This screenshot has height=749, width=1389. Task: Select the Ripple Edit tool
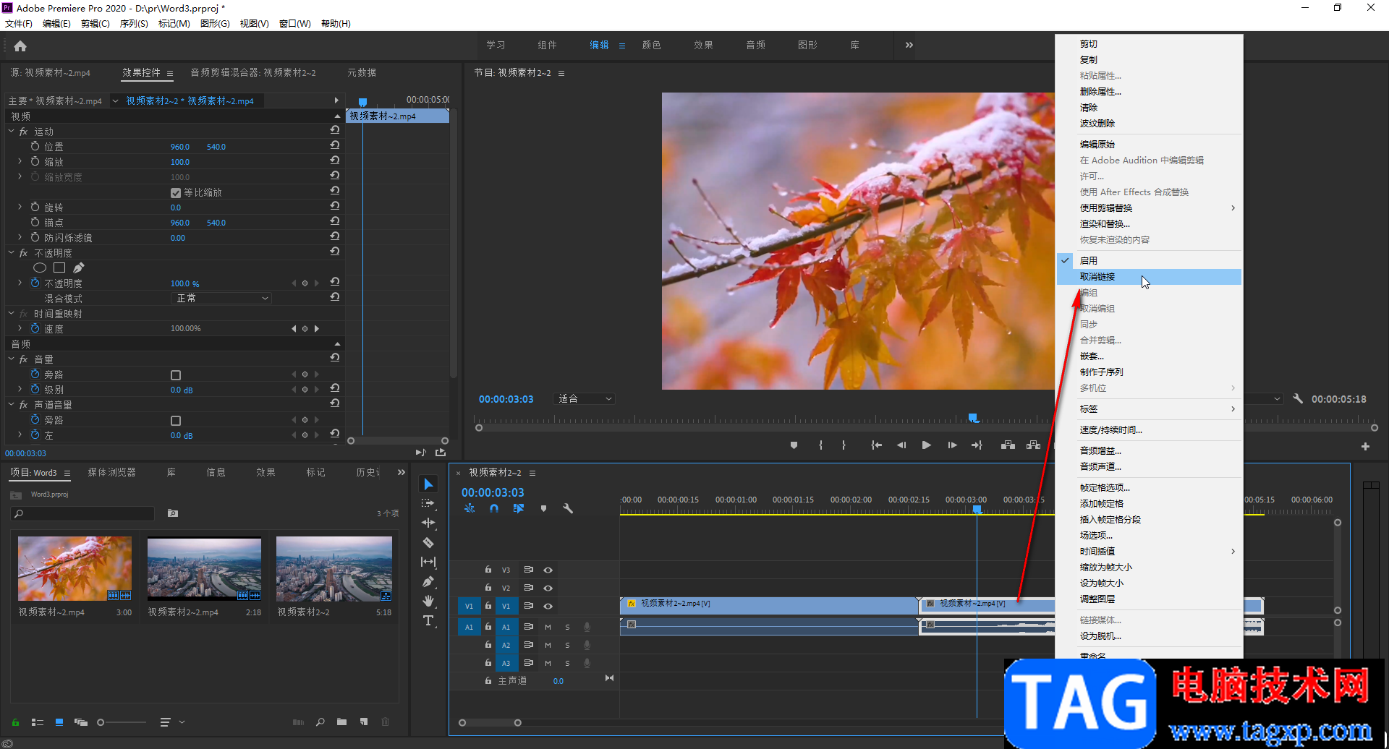click(x=428, y=523)
